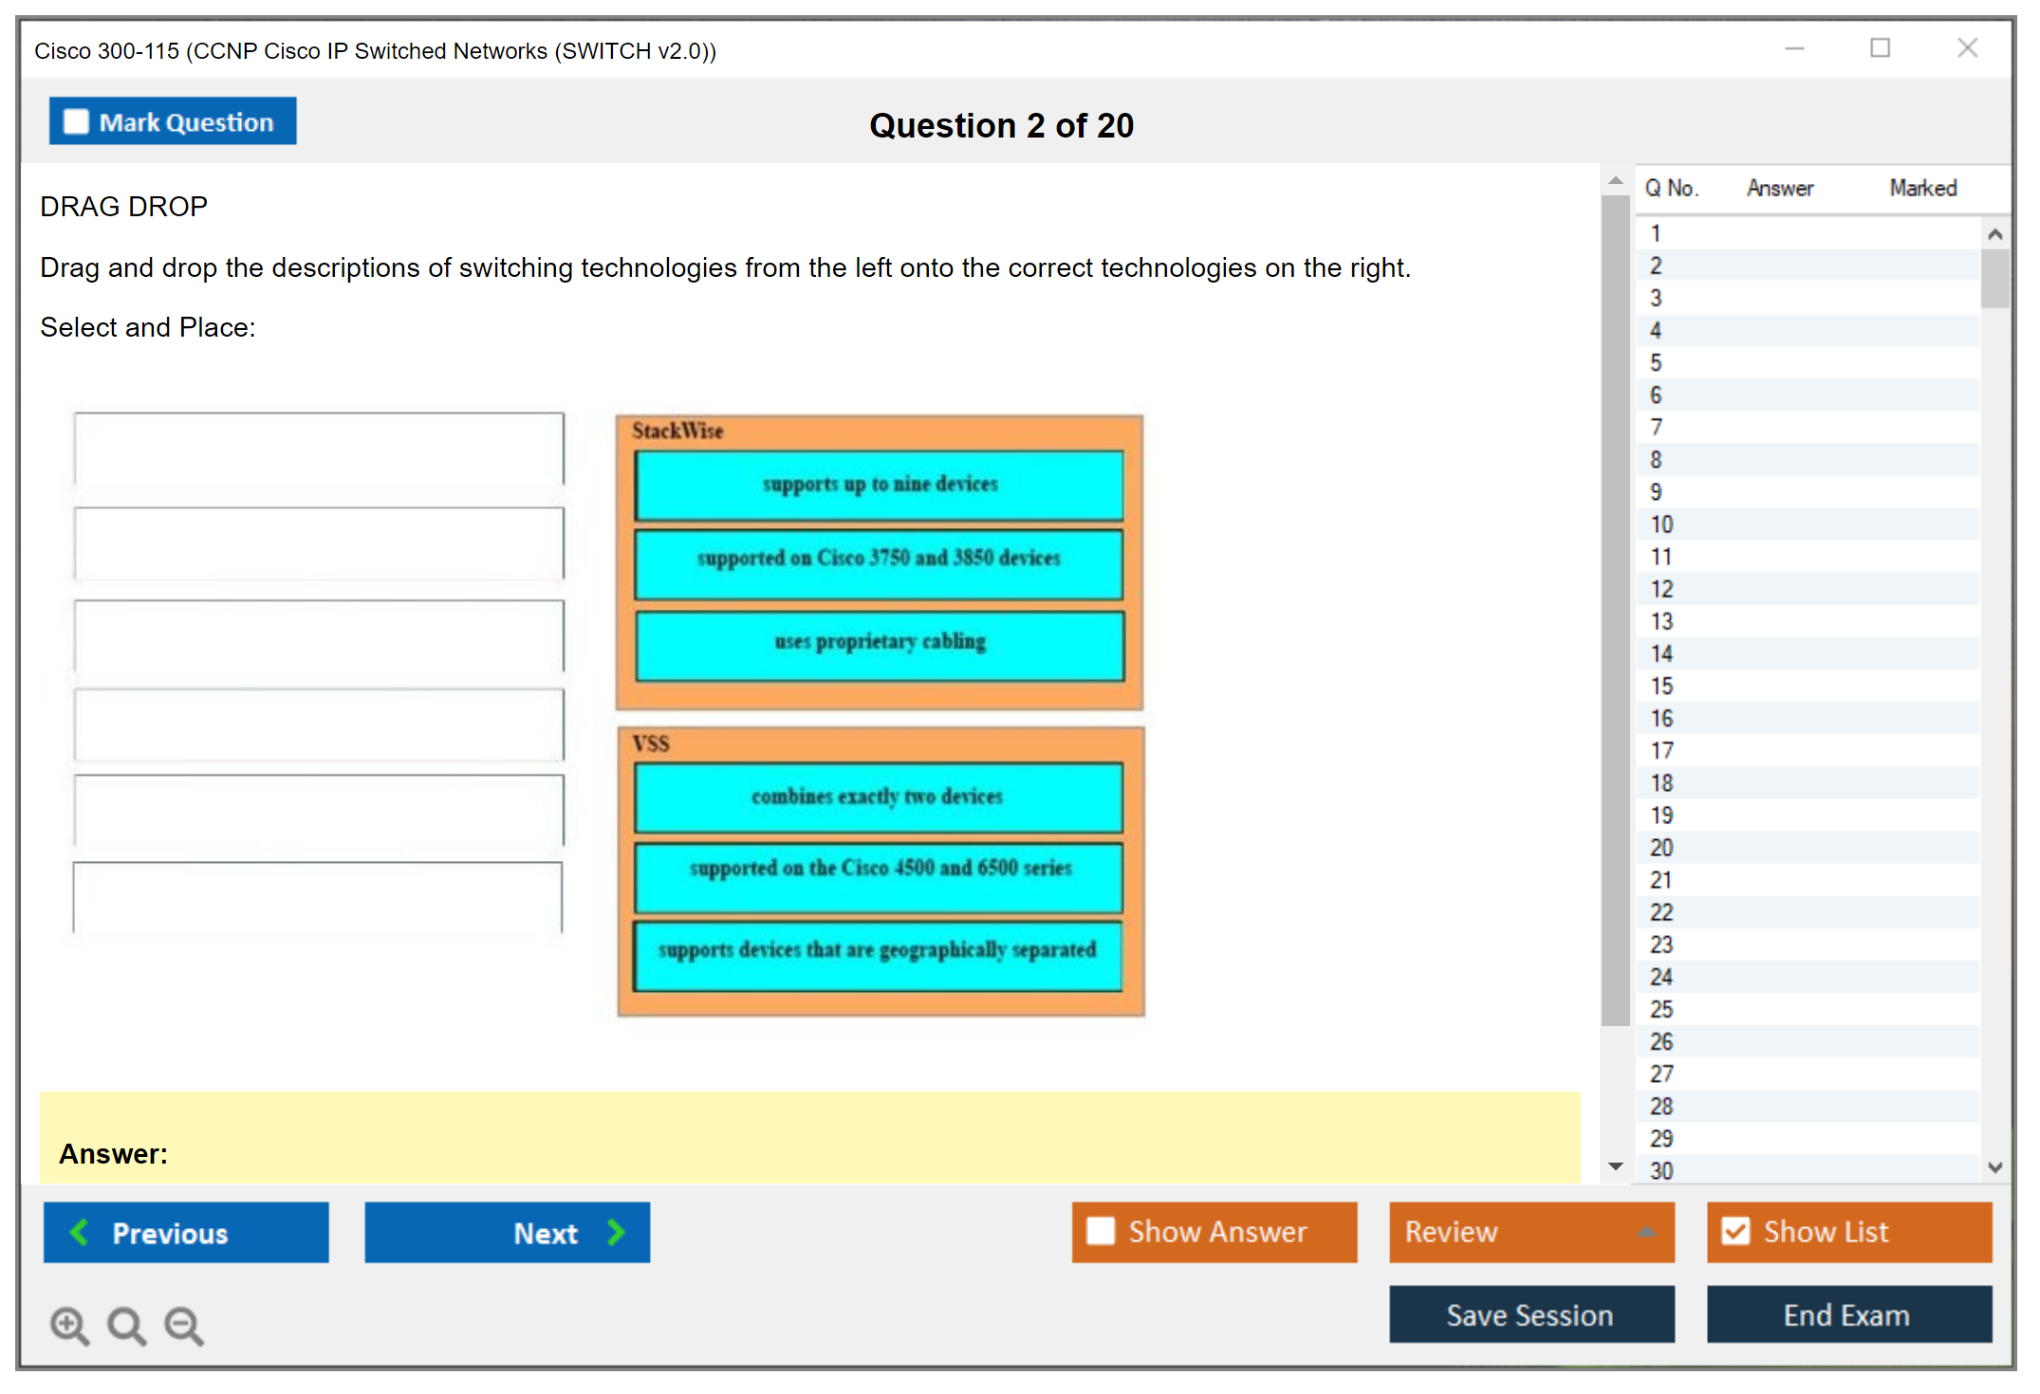Go to the Previous question

tap(186, 1232)
